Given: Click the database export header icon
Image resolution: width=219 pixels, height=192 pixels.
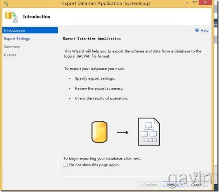Looking at the screenshot, I should 12,16.
